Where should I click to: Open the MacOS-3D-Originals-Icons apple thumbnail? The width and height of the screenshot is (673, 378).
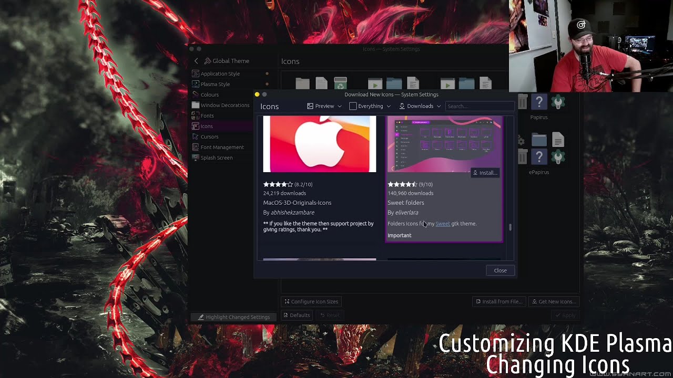click(320, 144)
